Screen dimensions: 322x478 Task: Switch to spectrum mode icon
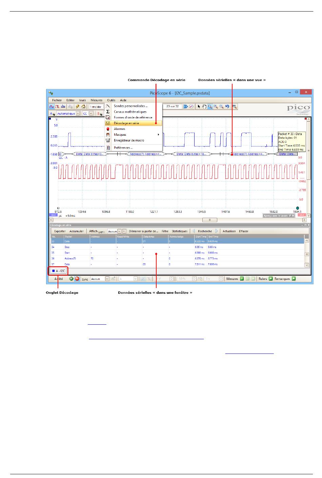[63, 107]
